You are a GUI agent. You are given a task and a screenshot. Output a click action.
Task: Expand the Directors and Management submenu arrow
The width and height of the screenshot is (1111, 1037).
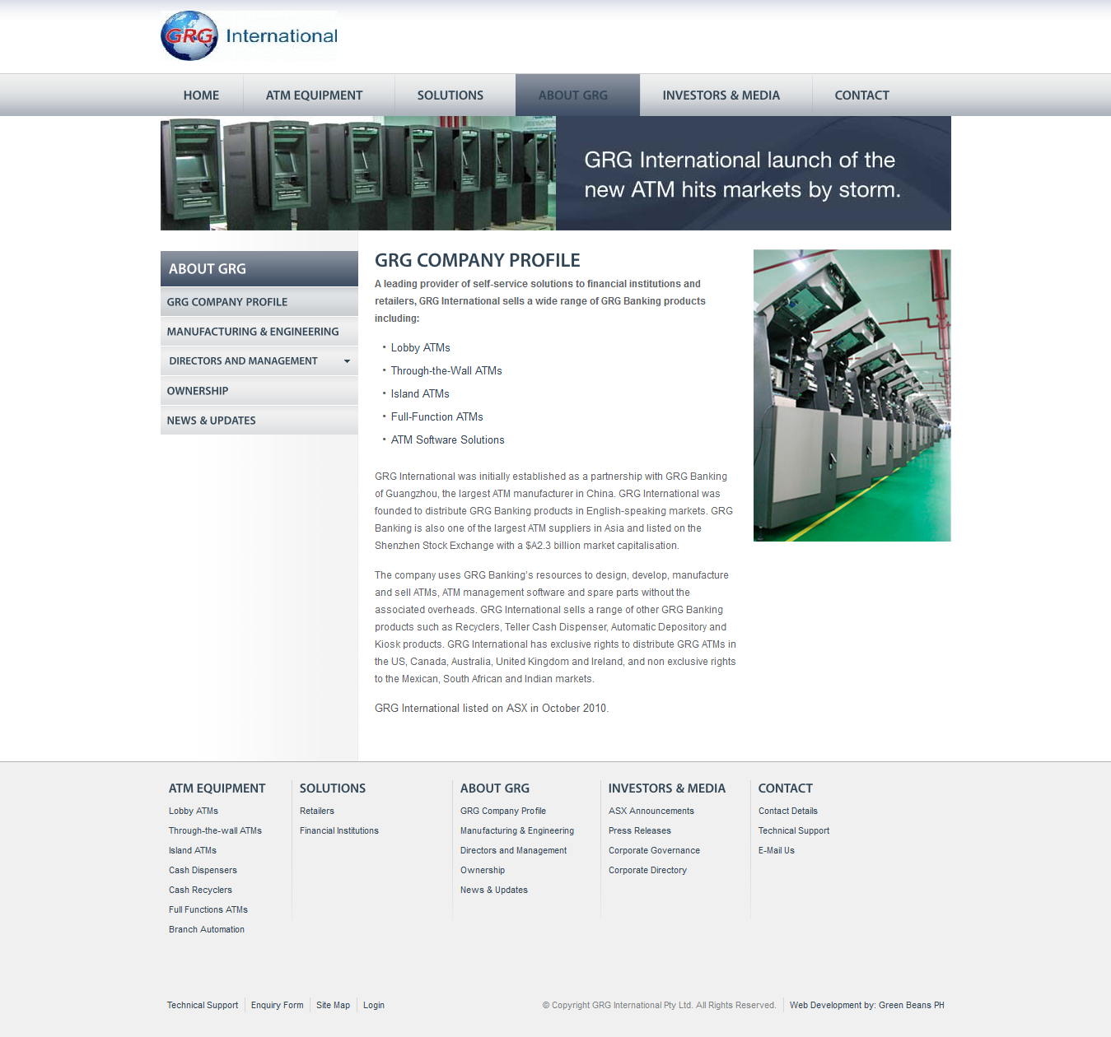point(347,361)
